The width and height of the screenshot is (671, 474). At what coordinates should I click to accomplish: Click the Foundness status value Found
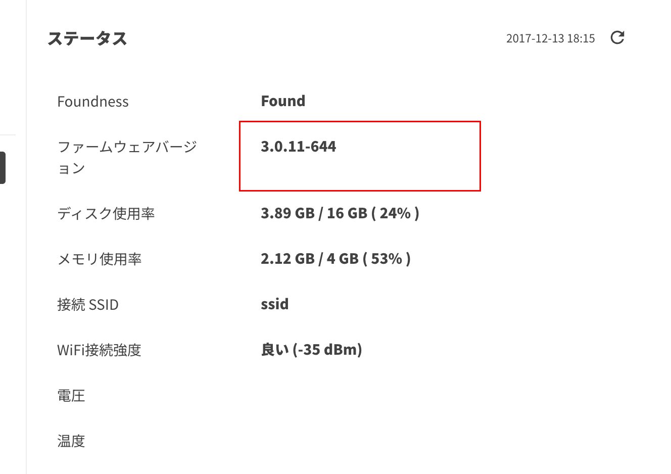point(283,101)
